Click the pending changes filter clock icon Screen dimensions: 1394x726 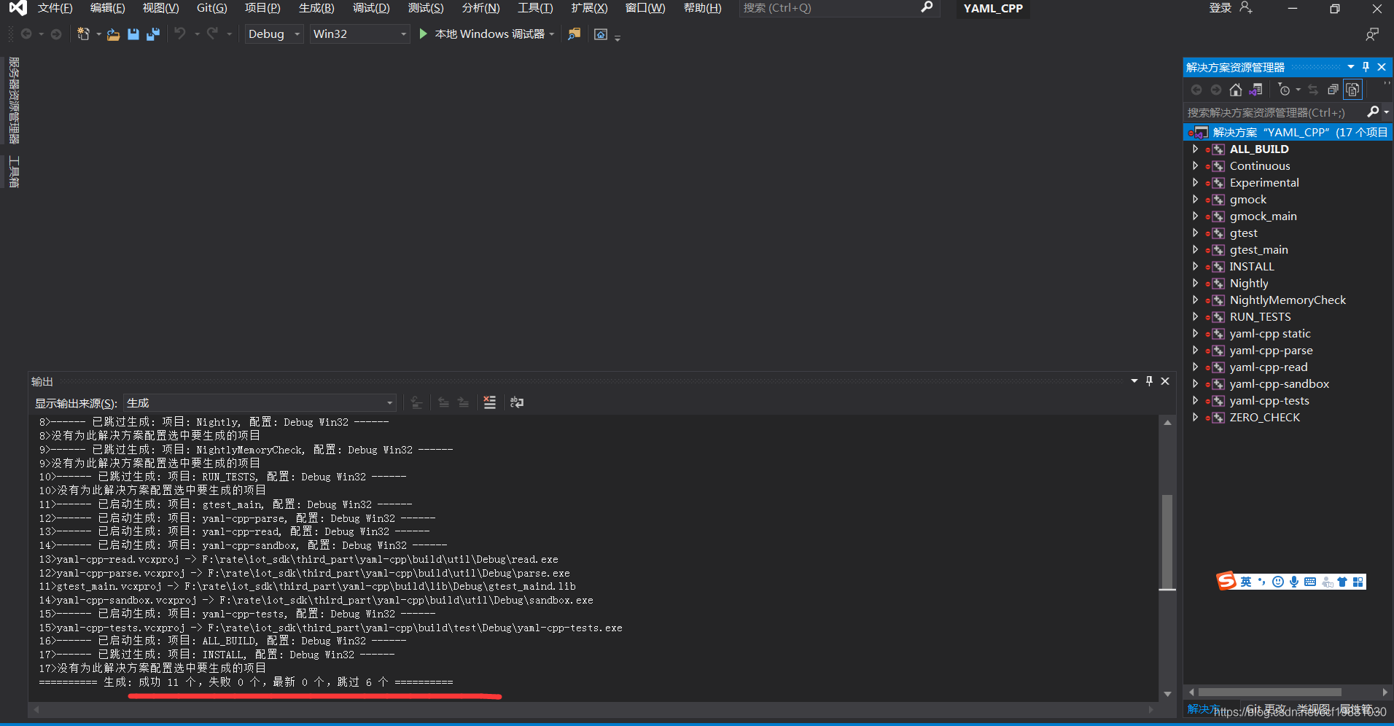pos(1285,90)
